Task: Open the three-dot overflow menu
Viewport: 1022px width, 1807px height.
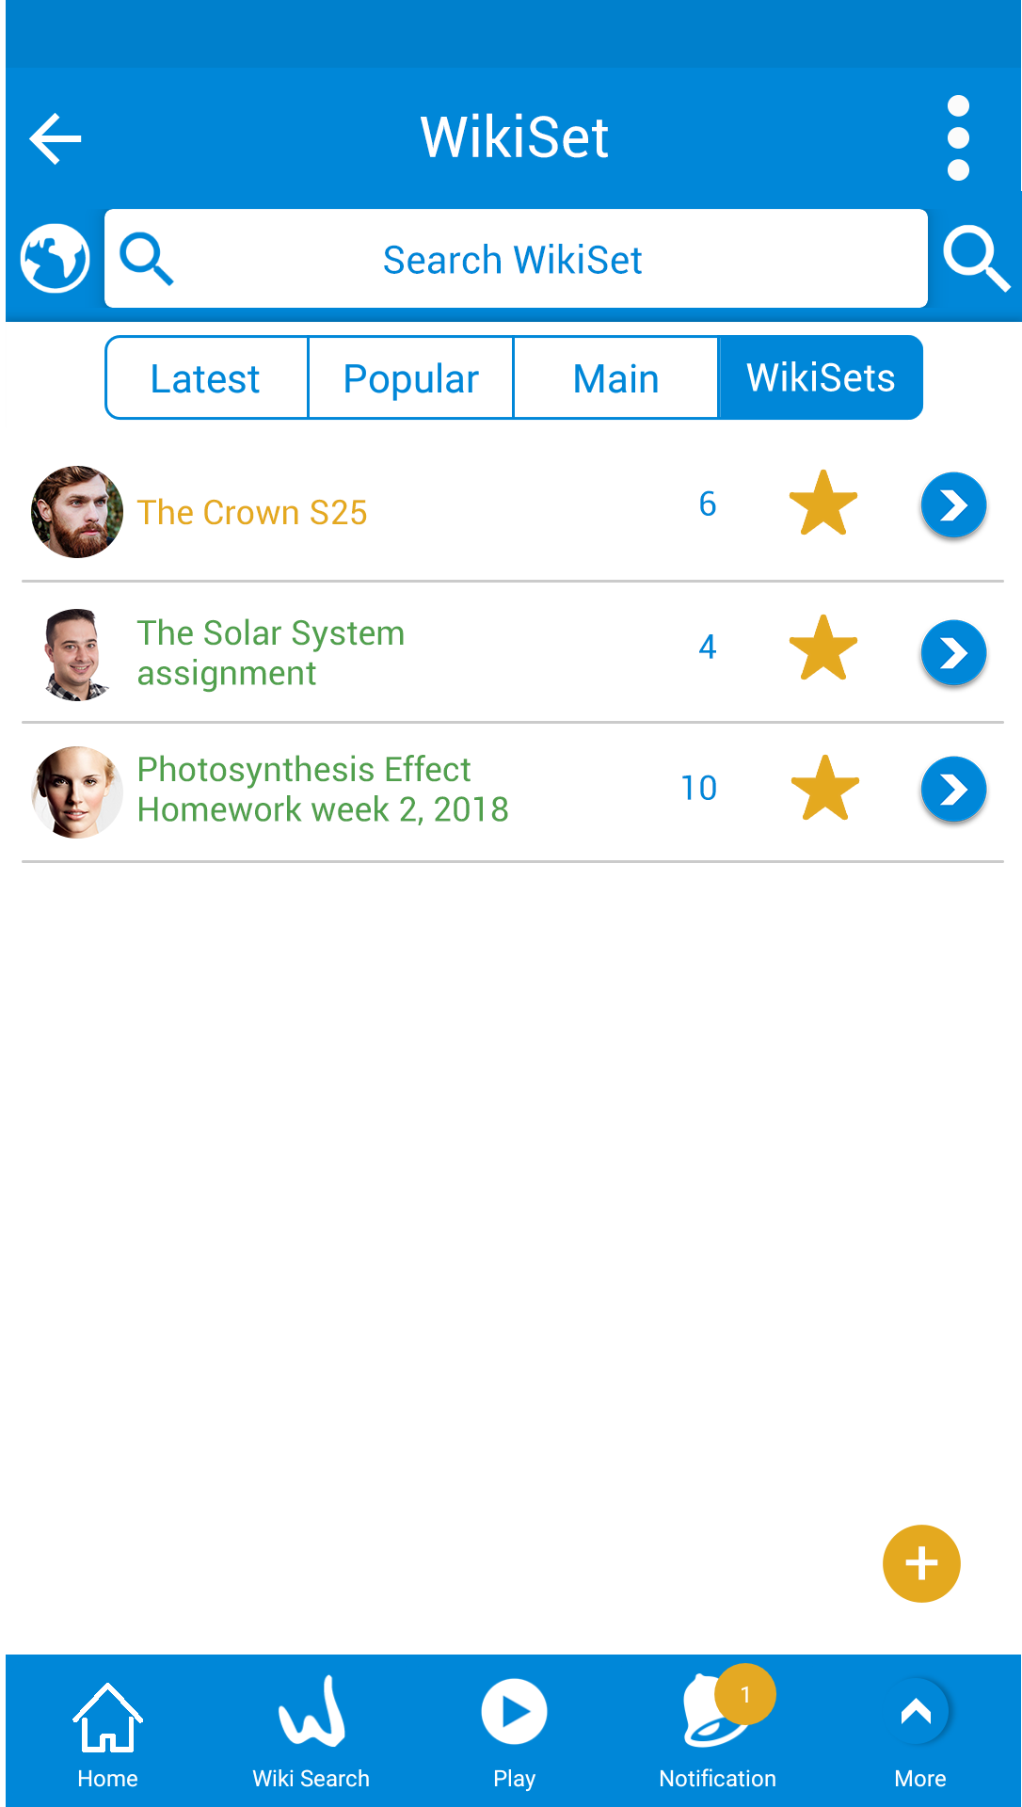Action: [958, 137]
